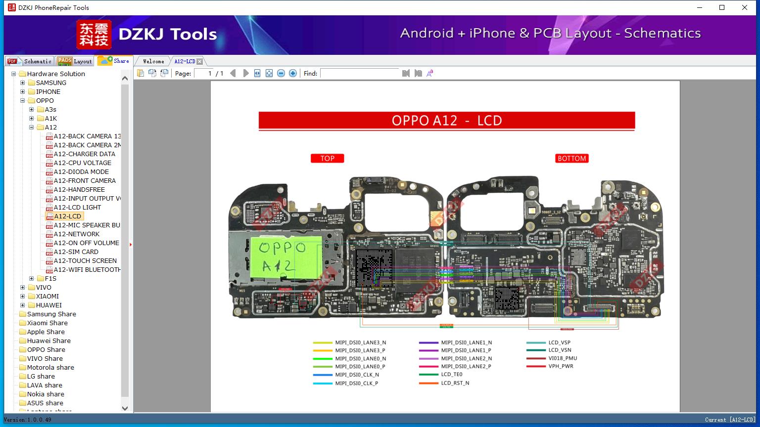Switch to the Schematic tab
This screenshot has height=427, width=760.
[30, 61]
